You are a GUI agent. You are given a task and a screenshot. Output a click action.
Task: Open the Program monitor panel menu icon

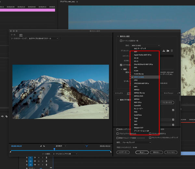pos(77,2)
